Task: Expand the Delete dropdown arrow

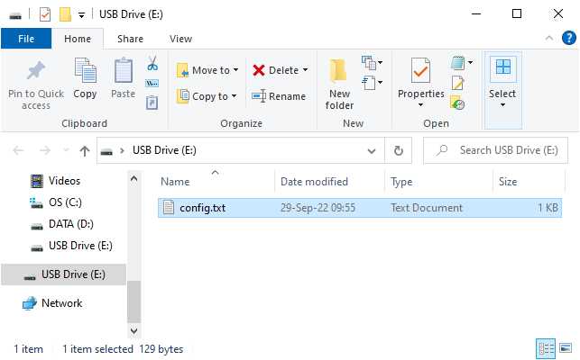Action: [x=305, y=70]
